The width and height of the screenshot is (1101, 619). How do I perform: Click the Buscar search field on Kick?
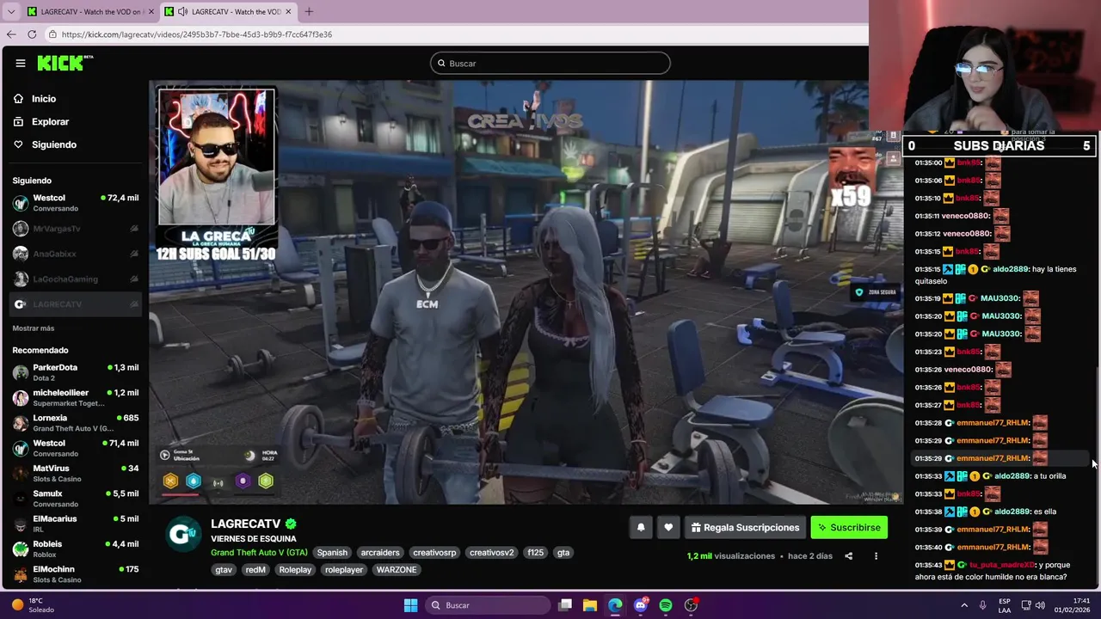coord(550,63)
